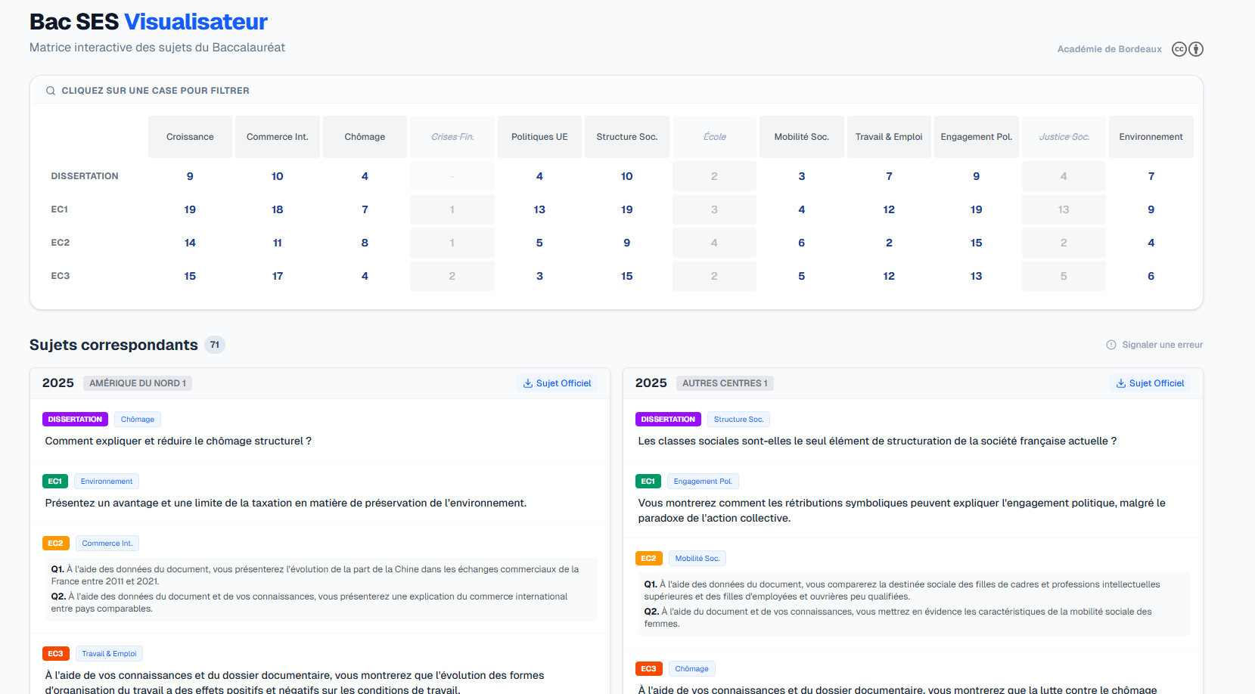Click the Académie de Bordeaux link
Screen dimensions: 1255x694
coord(1109,49)
